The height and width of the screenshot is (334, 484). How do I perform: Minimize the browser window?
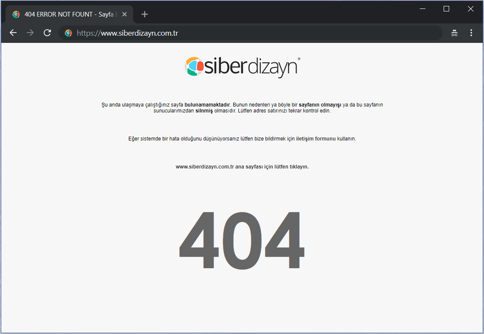422,8
